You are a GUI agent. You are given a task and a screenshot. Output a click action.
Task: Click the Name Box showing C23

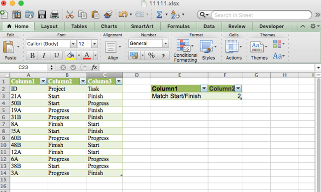pyautogui.click(x=24, y=67)
